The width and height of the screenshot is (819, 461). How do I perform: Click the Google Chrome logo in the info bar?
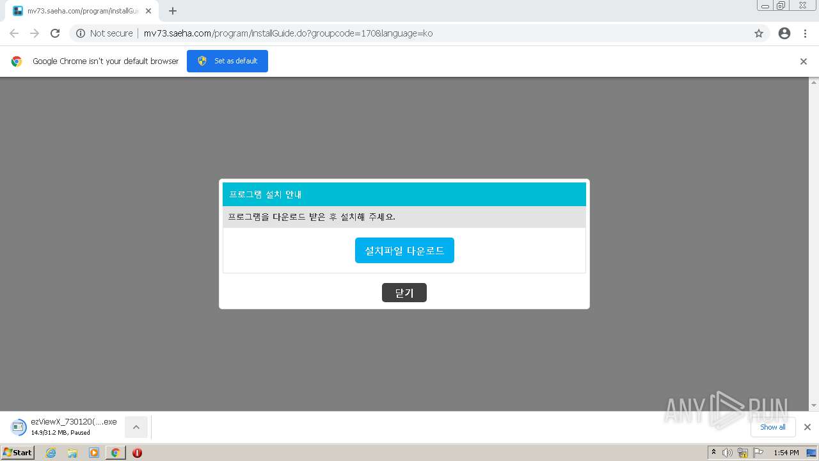pyautogui.click(x=17, y=61)
